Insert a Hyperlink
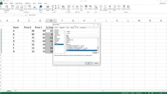 [96, 8]
